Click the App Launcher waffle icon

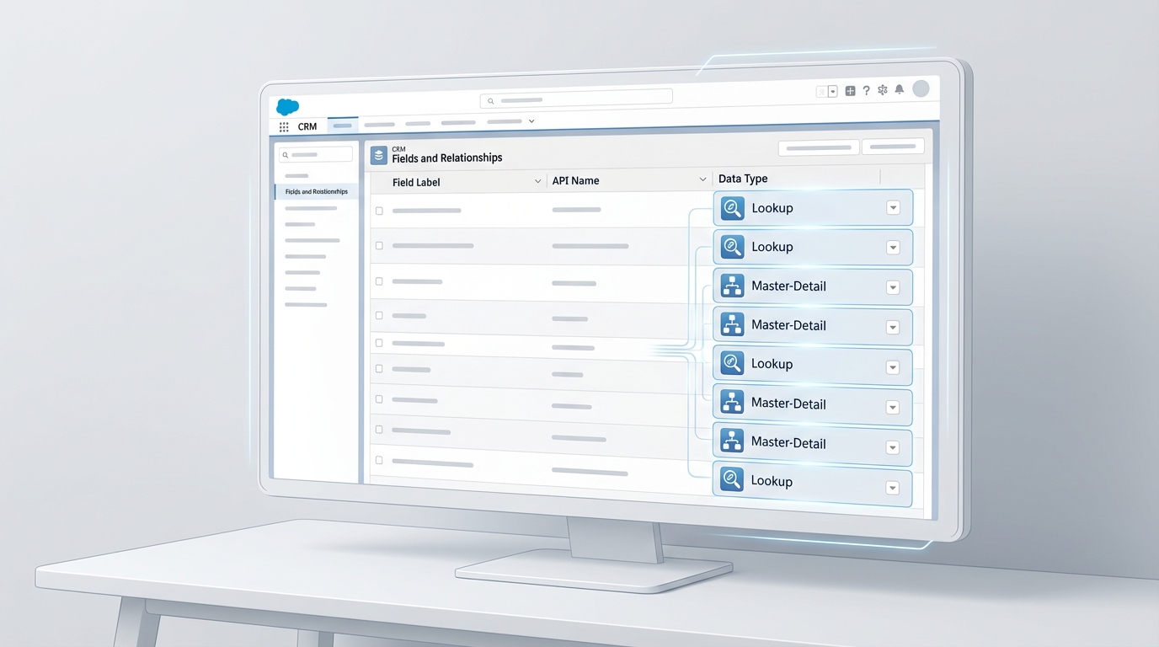pyautogui.click(x=284, y=126)
